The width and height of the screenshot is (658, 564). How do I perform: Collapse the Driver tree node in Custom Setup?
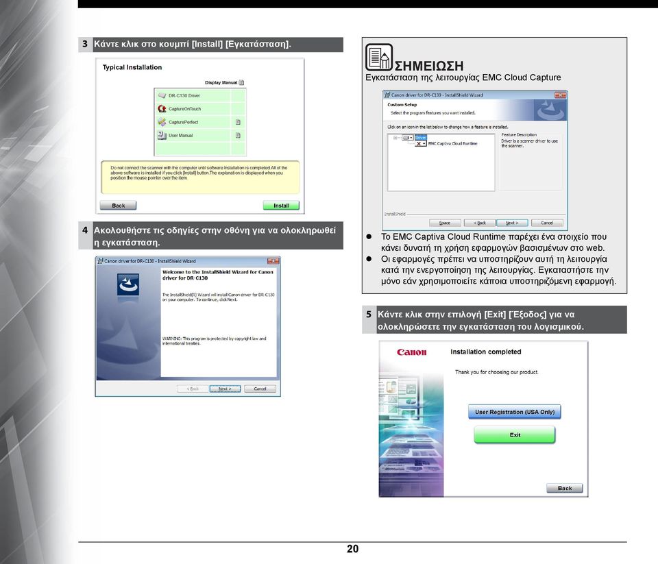pyautogui.click(x=395, y=138)
